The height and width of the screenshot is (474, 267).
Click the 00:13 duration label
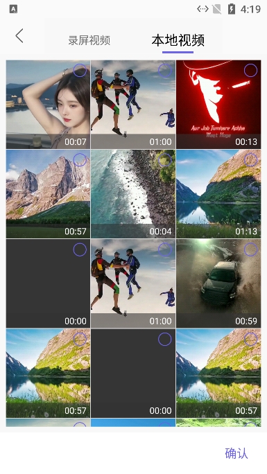246,141
